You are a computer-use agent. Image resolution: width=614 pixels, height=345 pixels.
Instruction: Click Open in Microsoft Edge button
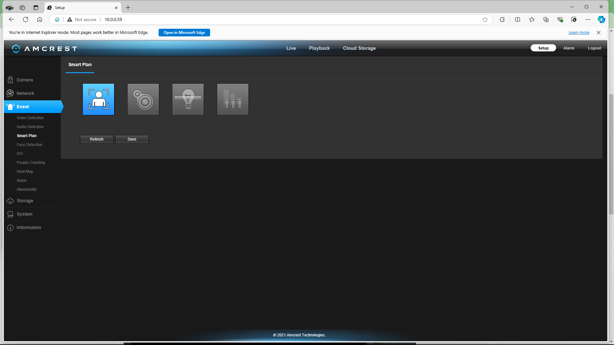184,33
